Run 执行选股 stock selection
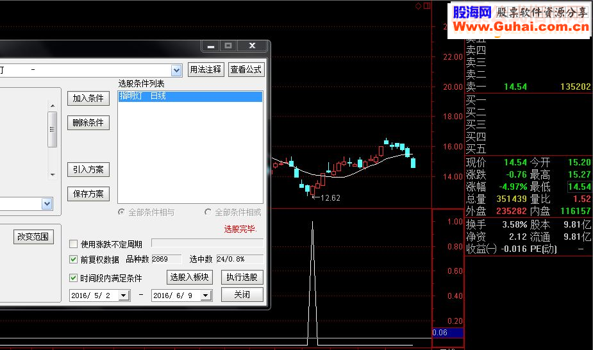The image size is (593, 350). pyautogui.click(x=242, y=278)
